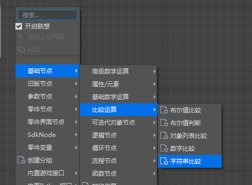The height and width of the screenshot is (185, 252).
Task: Choose 属性/元素 from the submenu
Action: (x=119, y=84)
